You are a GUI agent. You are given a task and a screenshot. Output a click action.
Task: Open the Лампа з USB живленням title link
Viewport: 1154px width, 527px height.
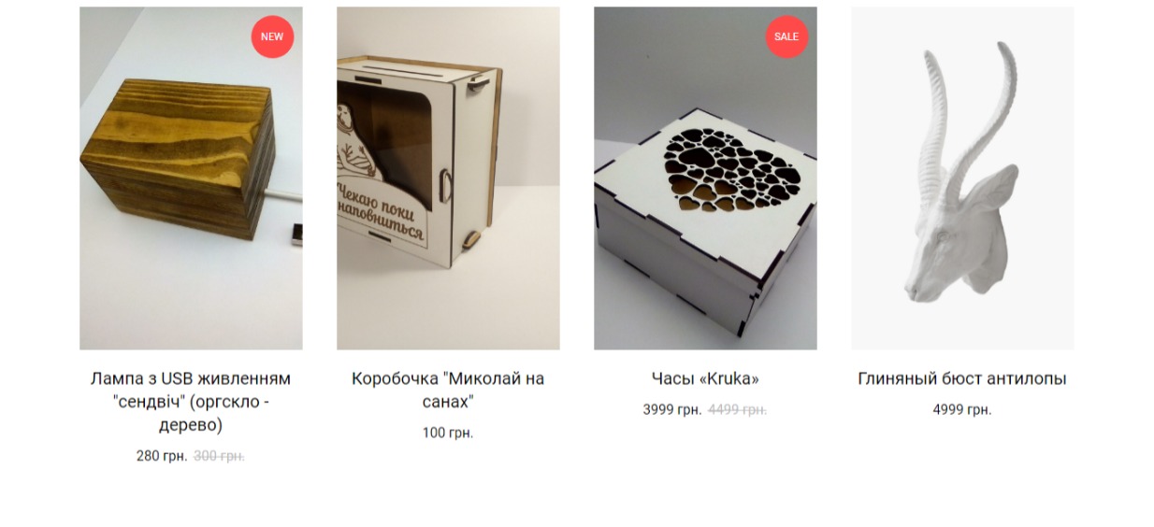pos(191,402)
